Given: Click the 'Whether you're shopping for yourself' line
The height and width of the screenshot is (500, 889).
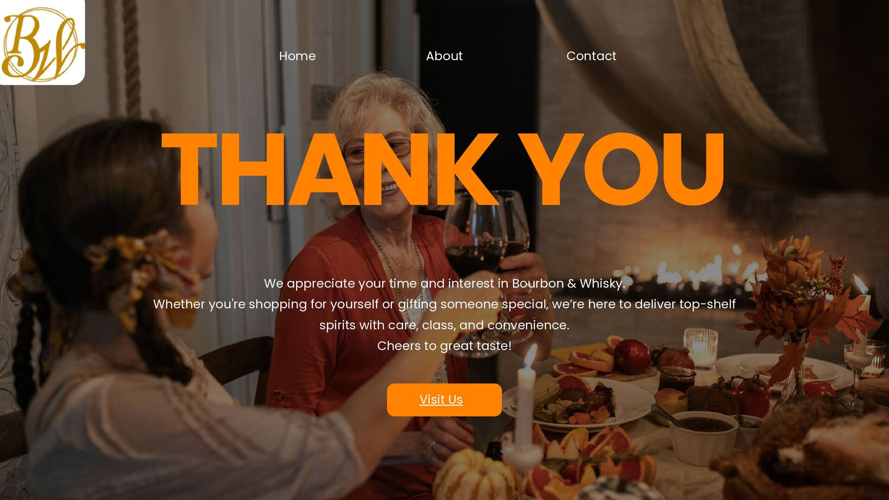Looking at the screenshot, I should (x=444, y=304).
